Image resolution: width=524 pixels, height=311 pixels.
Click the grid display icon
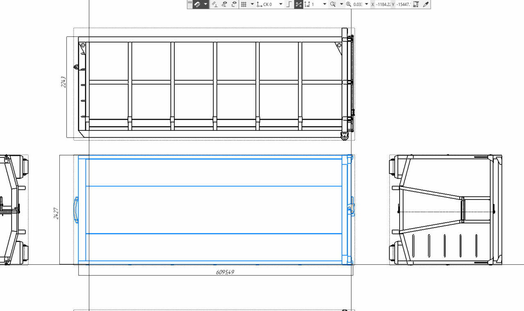243,4
